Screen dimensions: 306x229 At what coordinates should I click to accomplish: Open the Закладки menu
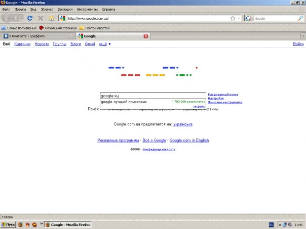pyautogui.click(x=65, y=9)
